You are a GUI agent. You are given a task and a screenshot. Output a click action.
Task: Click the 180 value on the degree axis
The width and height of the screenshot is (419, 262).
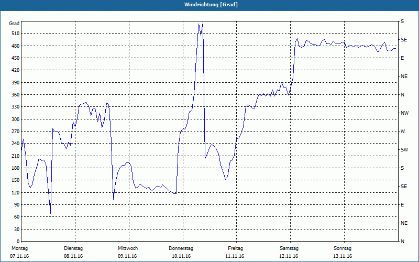point(16,168)
